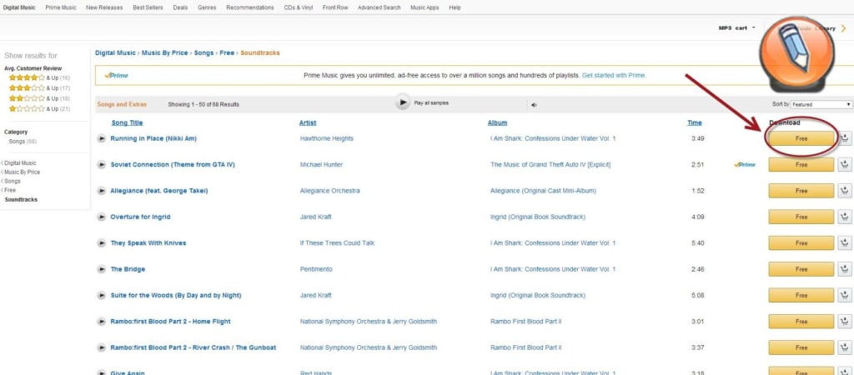Open Music Apps in top navigation

tap(424, 7)
